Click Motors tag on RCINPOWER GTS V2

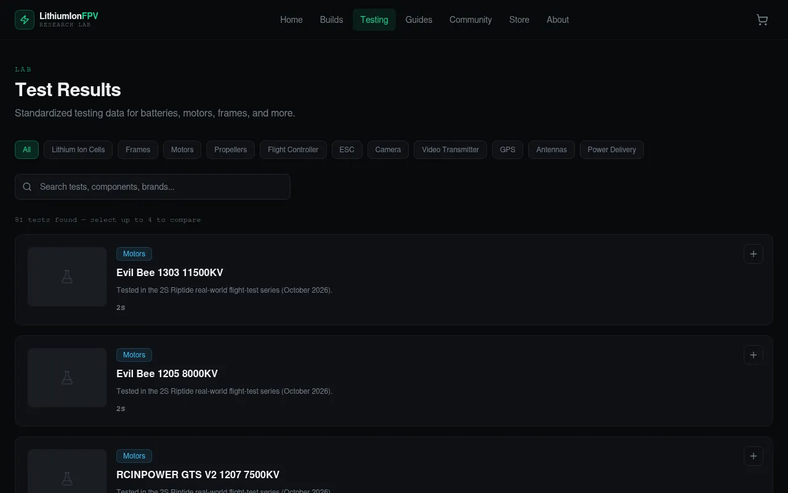click(134, 456)
